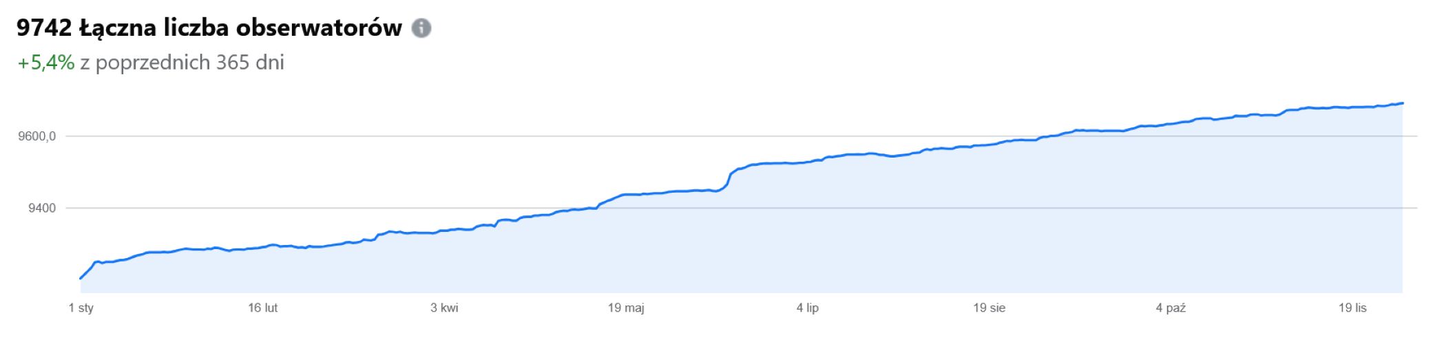Select the "3 kwi" date label

point(444,308)
